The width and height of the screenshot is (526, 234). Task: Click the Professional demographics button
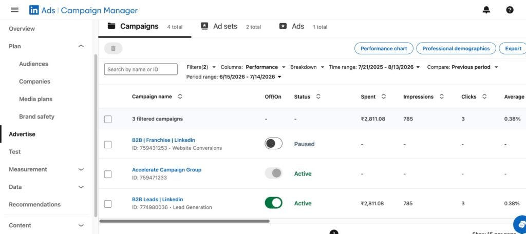click(x=456, y=49)
